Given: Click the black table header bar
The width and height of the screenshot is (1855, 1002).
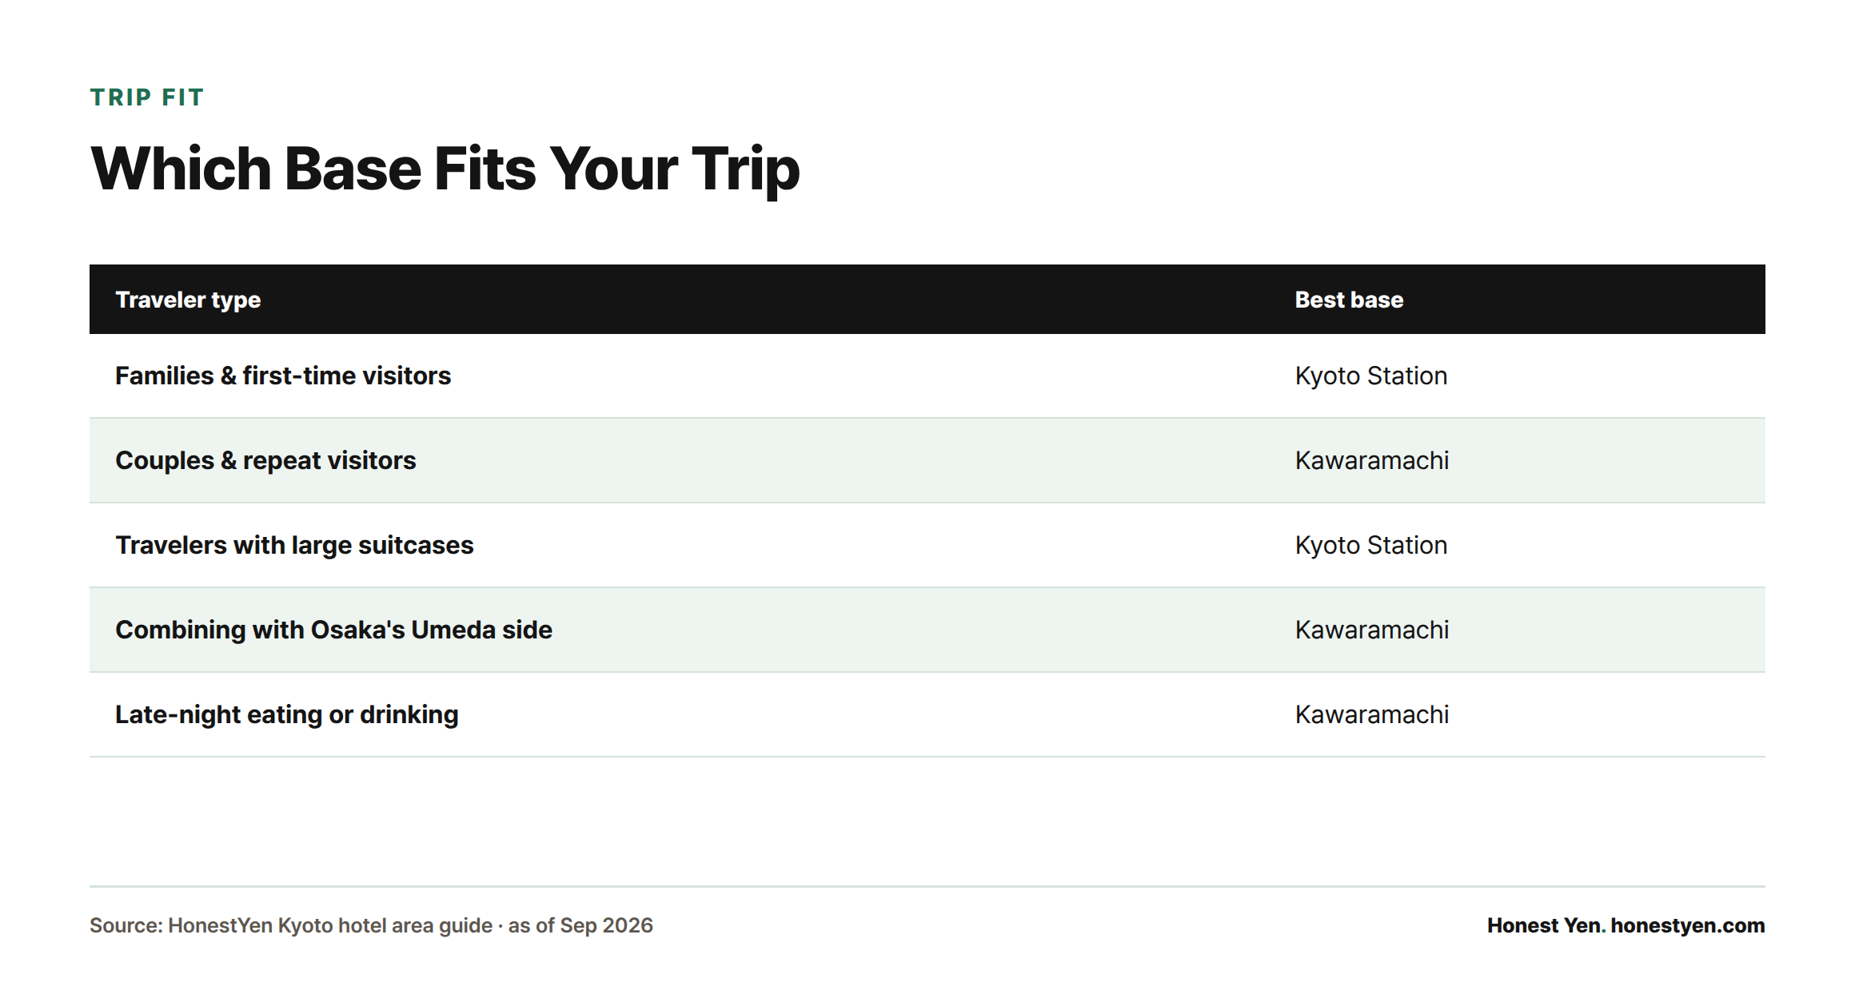Looking at the screenshot, I should point(927,300).
